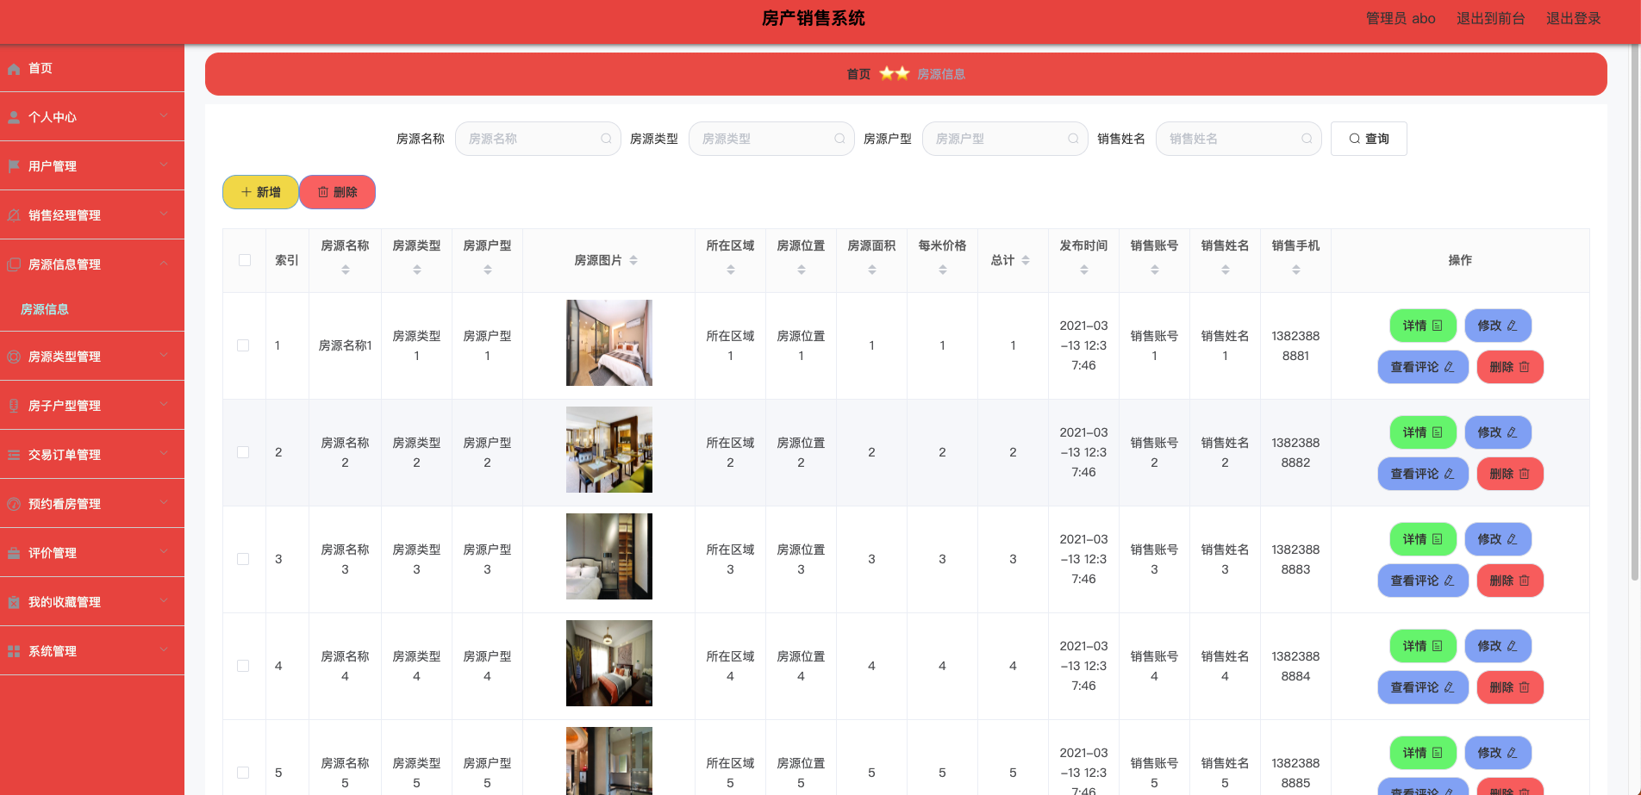Toggle the select-all checkbox in table header
The image size is (1641, 795).
245,260
